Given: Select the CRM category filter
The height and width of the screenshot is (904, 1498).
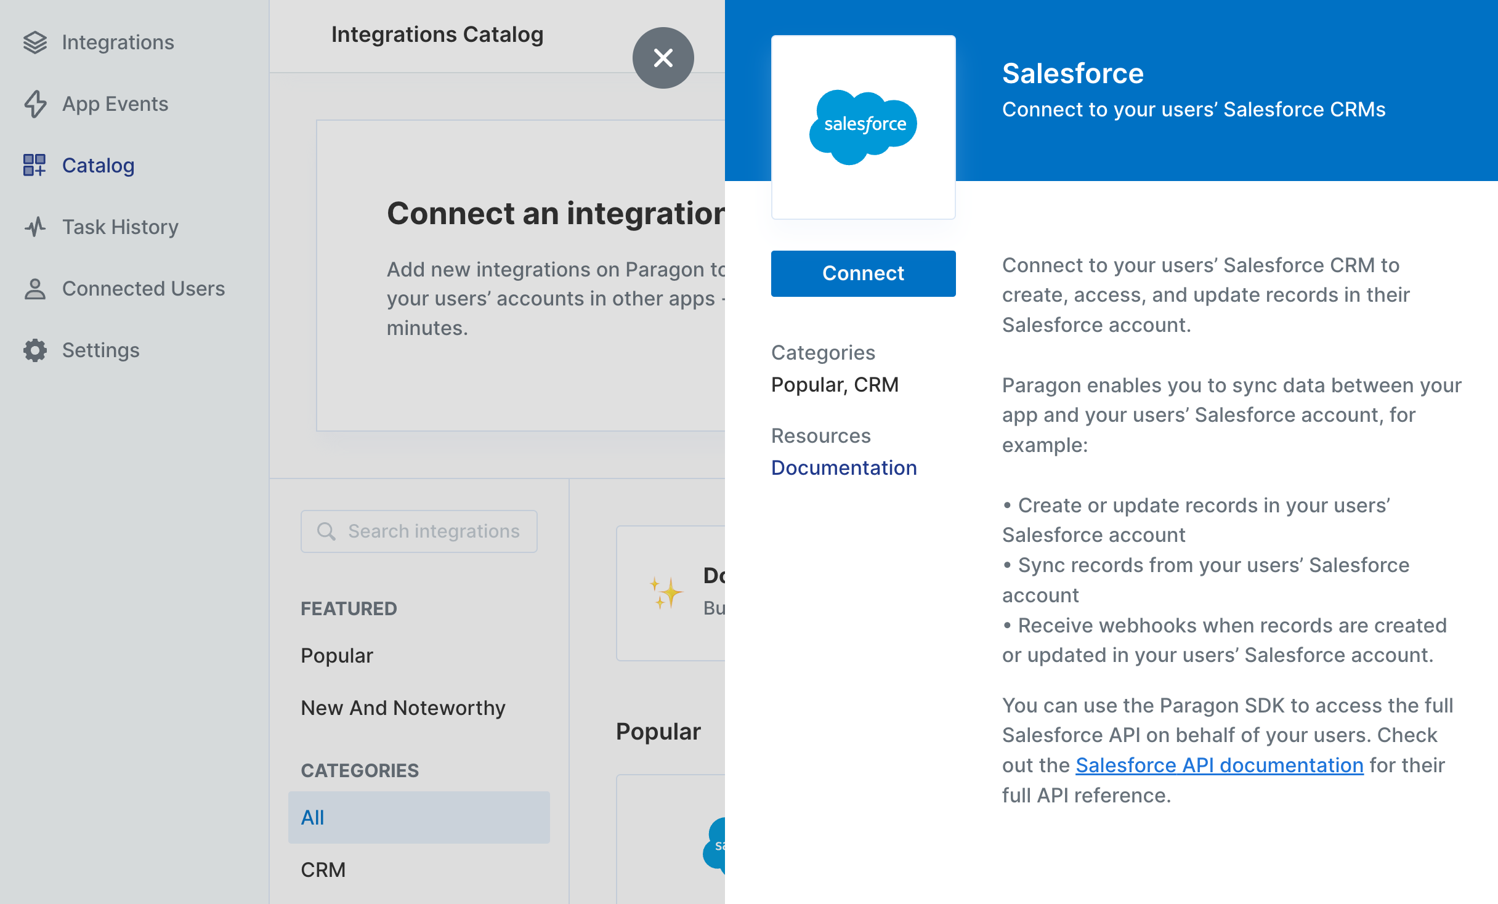Looking at the screenshot, I should pos(323,870).
